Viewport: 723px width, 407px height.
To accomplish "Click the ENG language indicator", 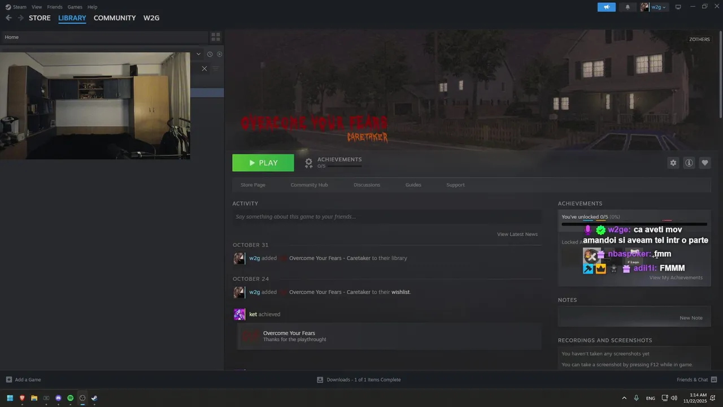I will (651, 398).
